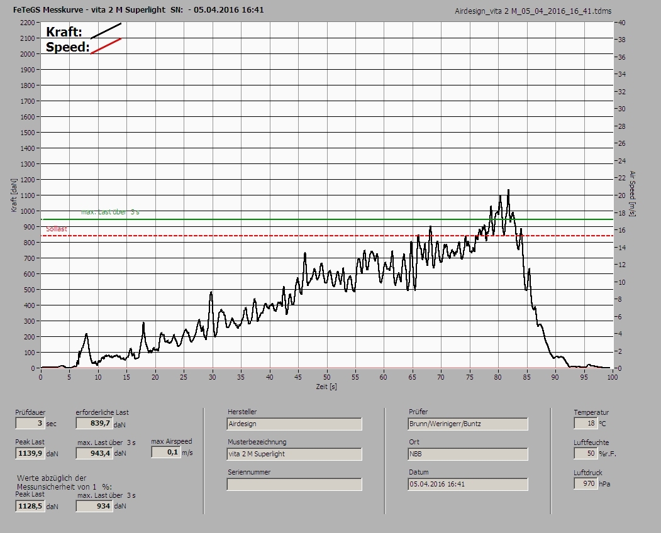Click the erforderliche Last value 839,7

pyautogui.click(x=94, y=423)
